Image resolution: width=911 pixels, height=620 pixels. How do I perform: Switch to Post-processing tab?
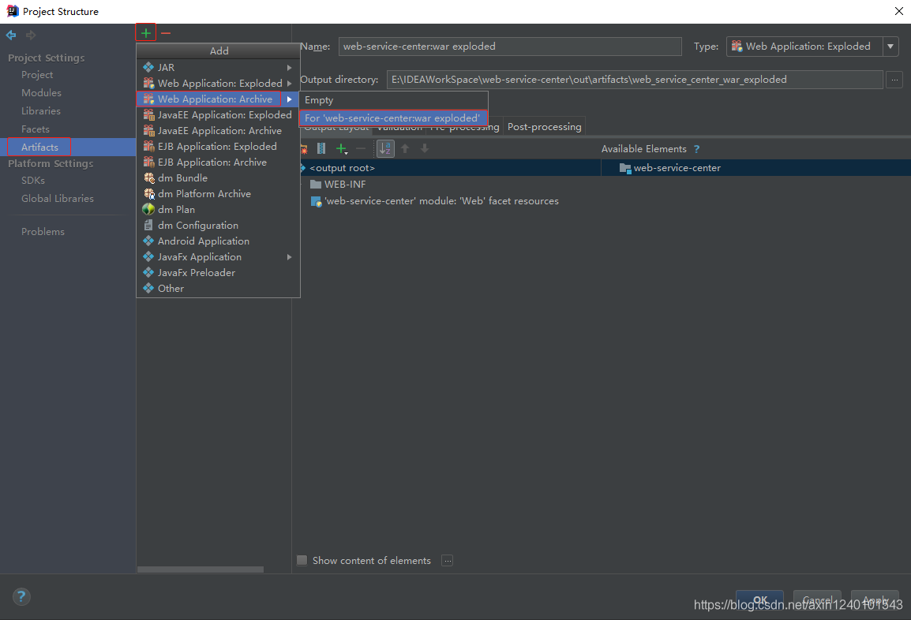click(x=545, y=126)
